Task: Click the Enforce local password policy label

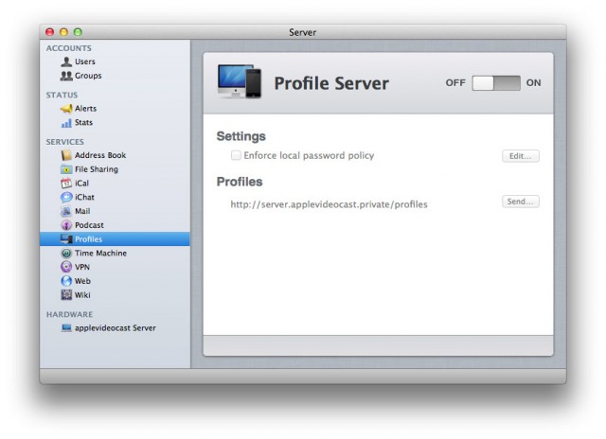Action: pyautogui.click(x=309, y=155)
